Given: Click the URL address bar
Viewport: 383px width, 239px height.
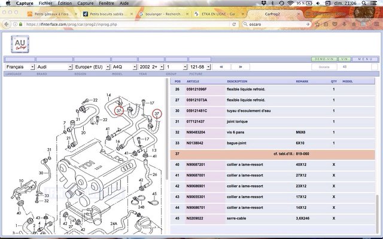Looking at the screenshot, I should pos(127,24).
